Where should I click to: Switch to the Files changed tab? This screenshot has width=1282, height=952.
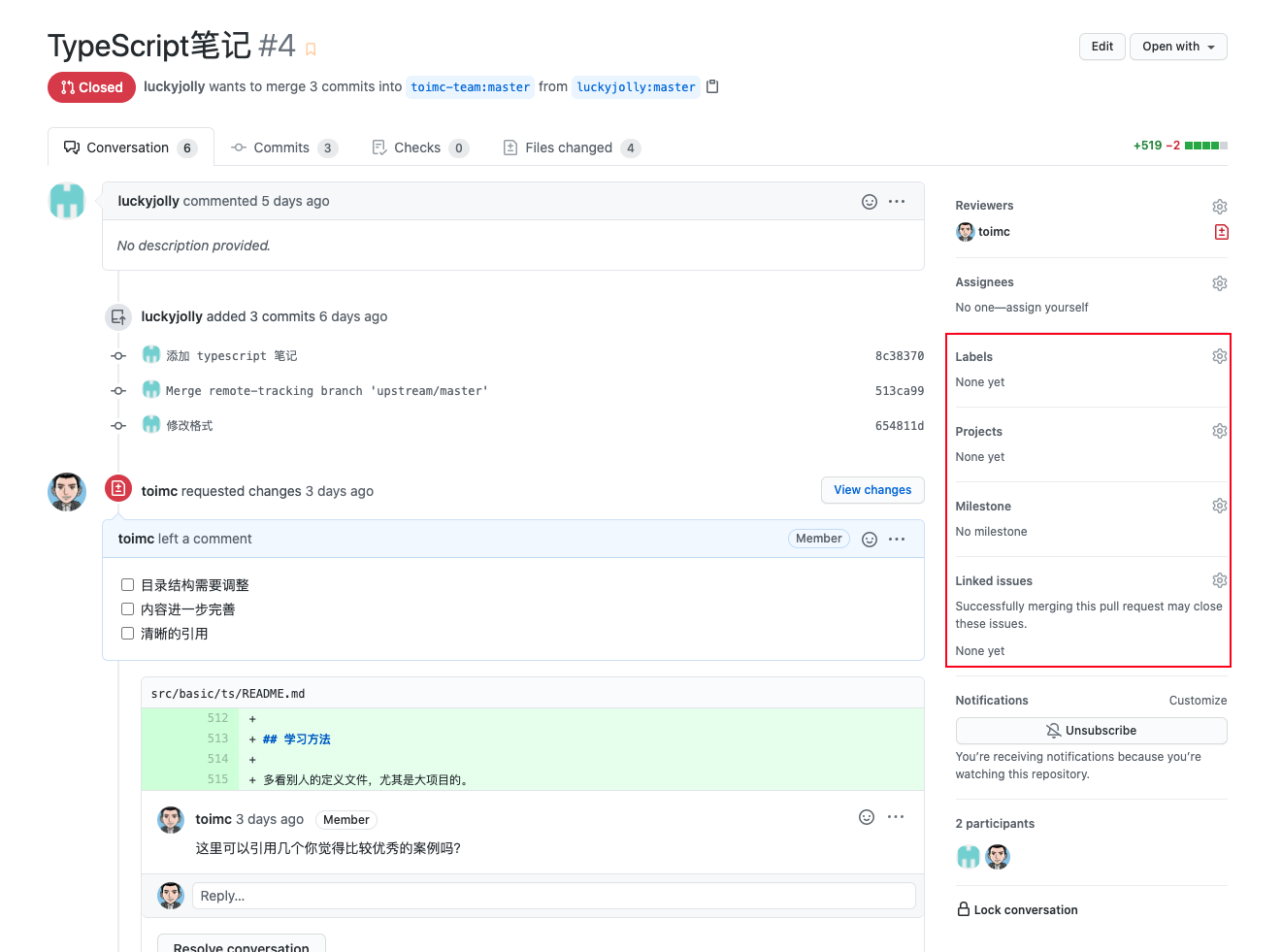click(x=569, y=148)
